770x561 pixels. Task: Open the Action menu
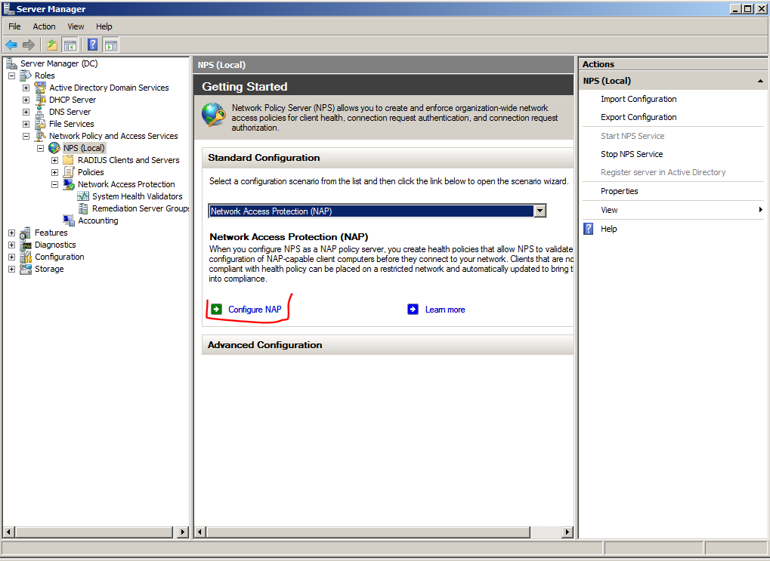click(44, 26)
